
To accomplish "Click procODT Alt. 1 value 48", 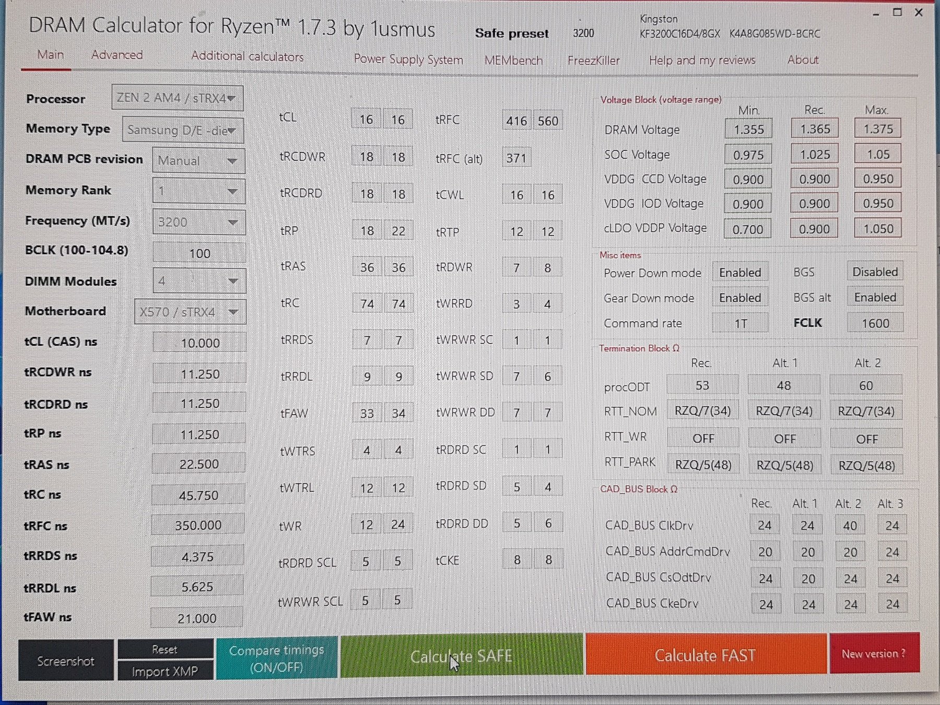I will [784, 385].
